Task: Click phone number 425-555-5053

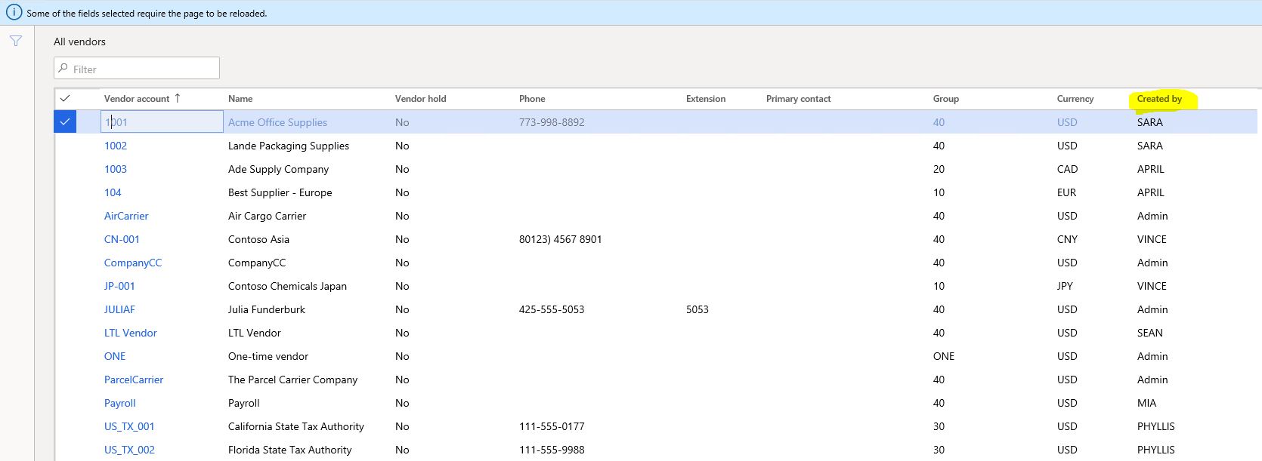Action: (552, 309)
